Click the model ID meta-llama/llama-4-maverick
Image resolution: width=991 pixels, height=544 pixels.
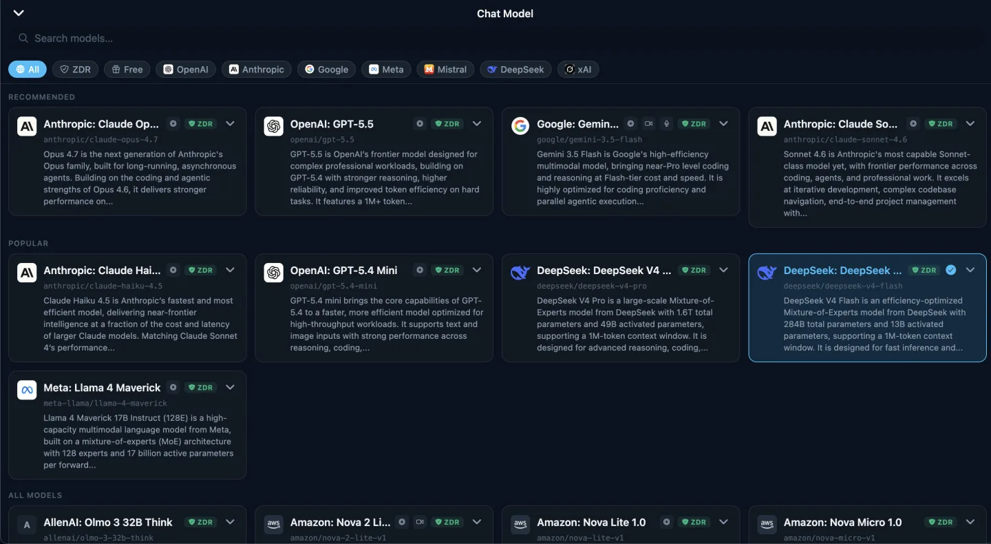coord(105,404)
